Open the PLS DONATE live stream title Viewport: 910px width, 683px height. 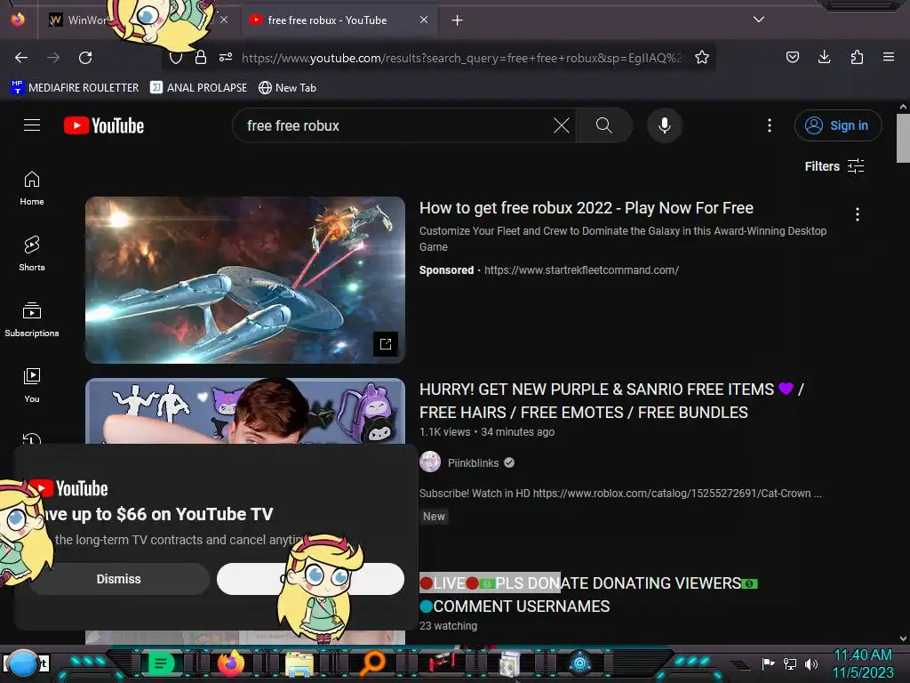pos(588,595)
